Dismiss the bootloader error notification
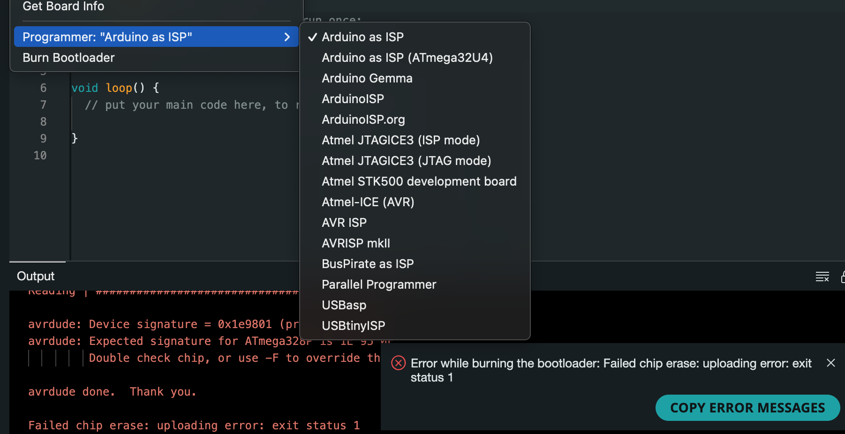The image size is (845, 434). tap(830, 363)
